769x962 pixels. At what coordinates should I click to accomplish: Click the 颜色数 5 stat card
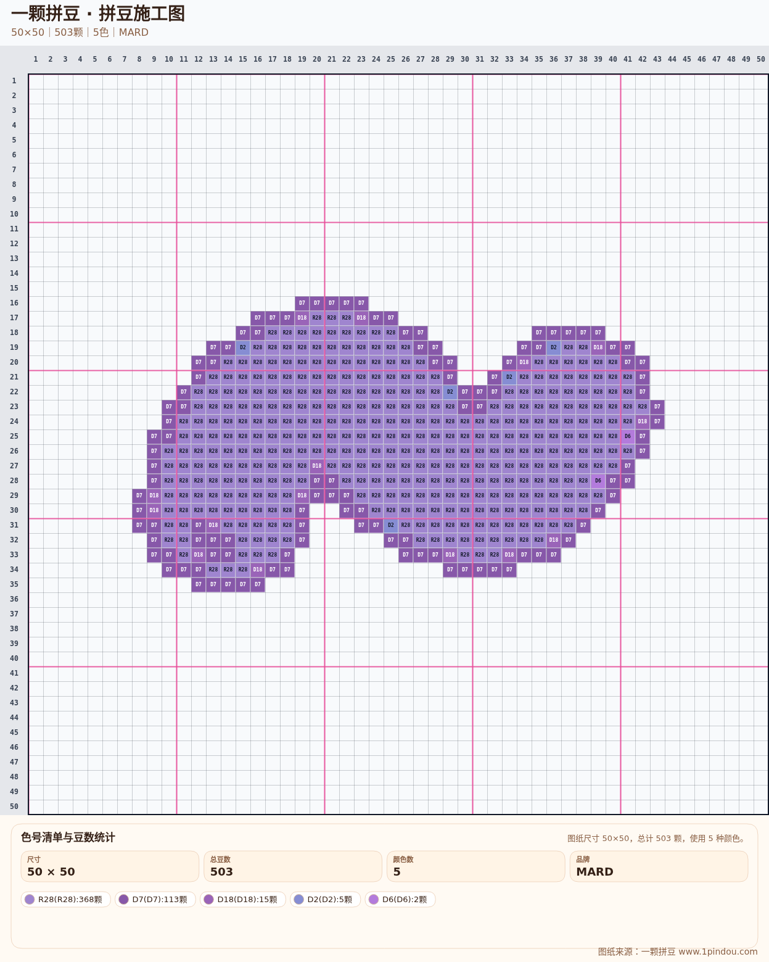pos(476,866)
